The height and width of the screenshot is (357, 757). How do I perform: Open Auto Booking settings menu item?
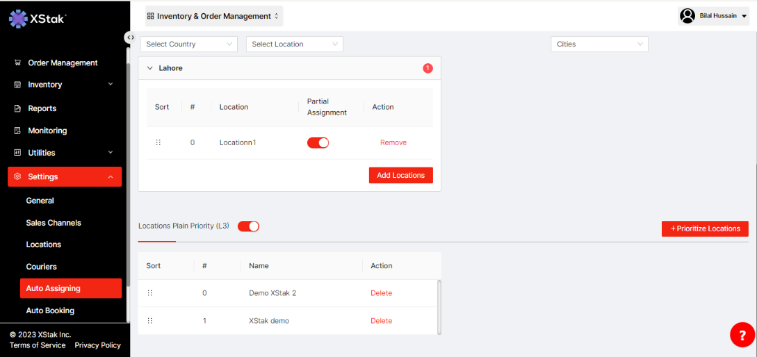pos(50,310)
